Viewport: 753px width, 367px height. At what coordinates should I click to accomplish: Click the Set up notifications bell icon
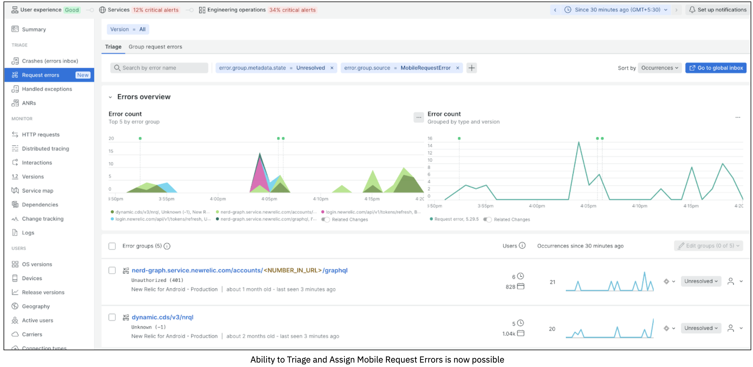[692, 10]
